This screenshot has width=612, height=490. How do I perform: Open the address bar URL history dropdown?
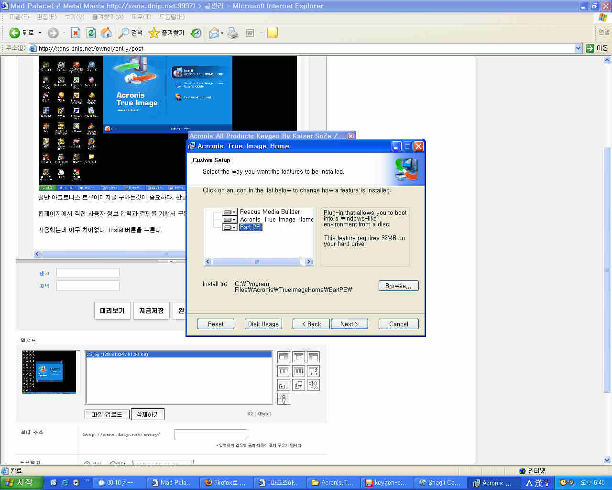click(x=578, y=48)
